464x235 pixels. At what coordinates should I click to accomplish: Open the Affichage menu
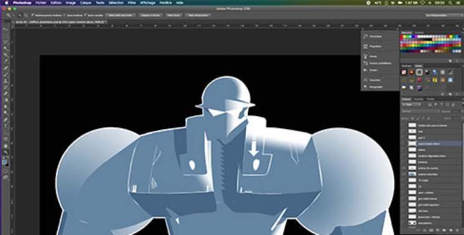[x=147, y=2]
